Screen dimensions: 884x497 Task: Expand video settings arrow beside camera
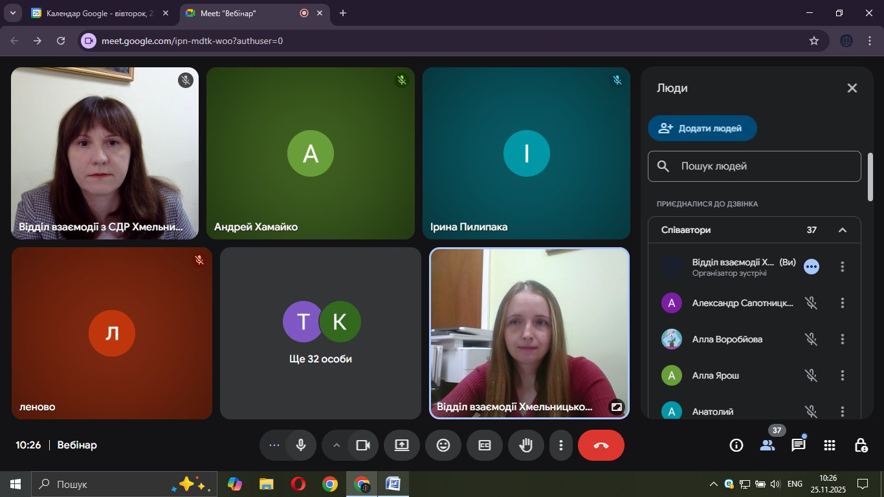tap(336, 445)
